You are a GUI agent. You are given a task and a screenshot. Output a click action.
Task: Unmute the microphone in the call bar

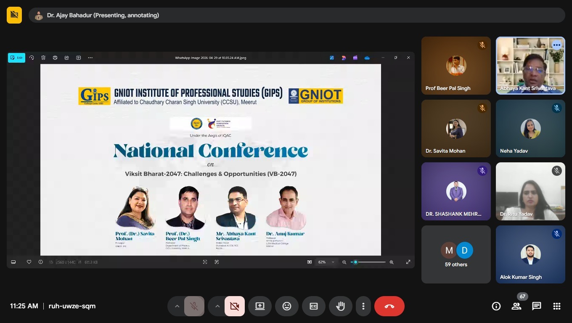click(194, 306)
